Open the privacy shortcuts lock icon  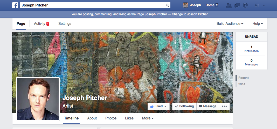257,5
